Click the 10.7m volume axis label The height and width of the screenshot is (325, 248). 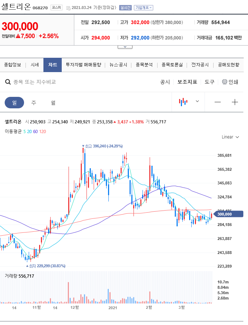point(223,282)
